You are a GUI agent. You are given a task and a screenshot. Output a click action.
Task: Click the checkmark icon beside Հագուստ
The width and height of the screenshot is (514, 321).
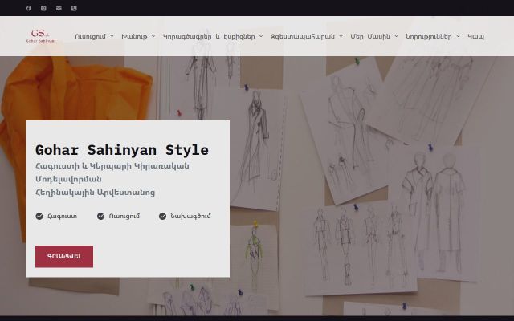(39, 216)
